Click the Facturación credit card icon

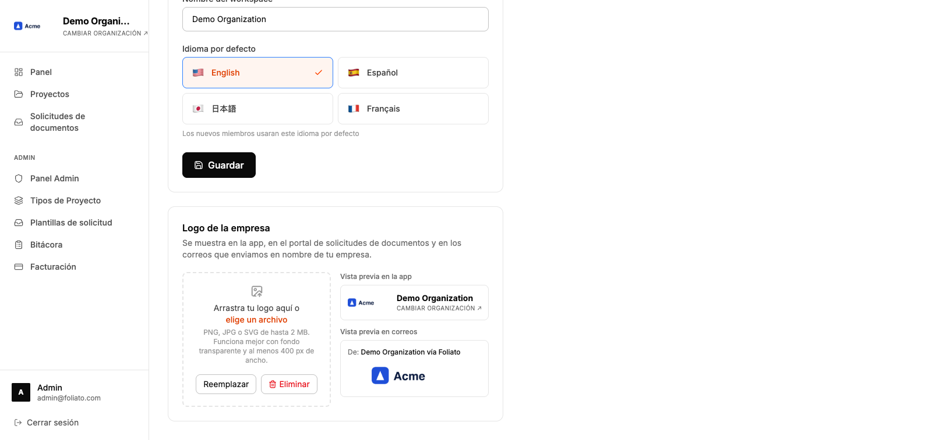click(x=19, y=267)
